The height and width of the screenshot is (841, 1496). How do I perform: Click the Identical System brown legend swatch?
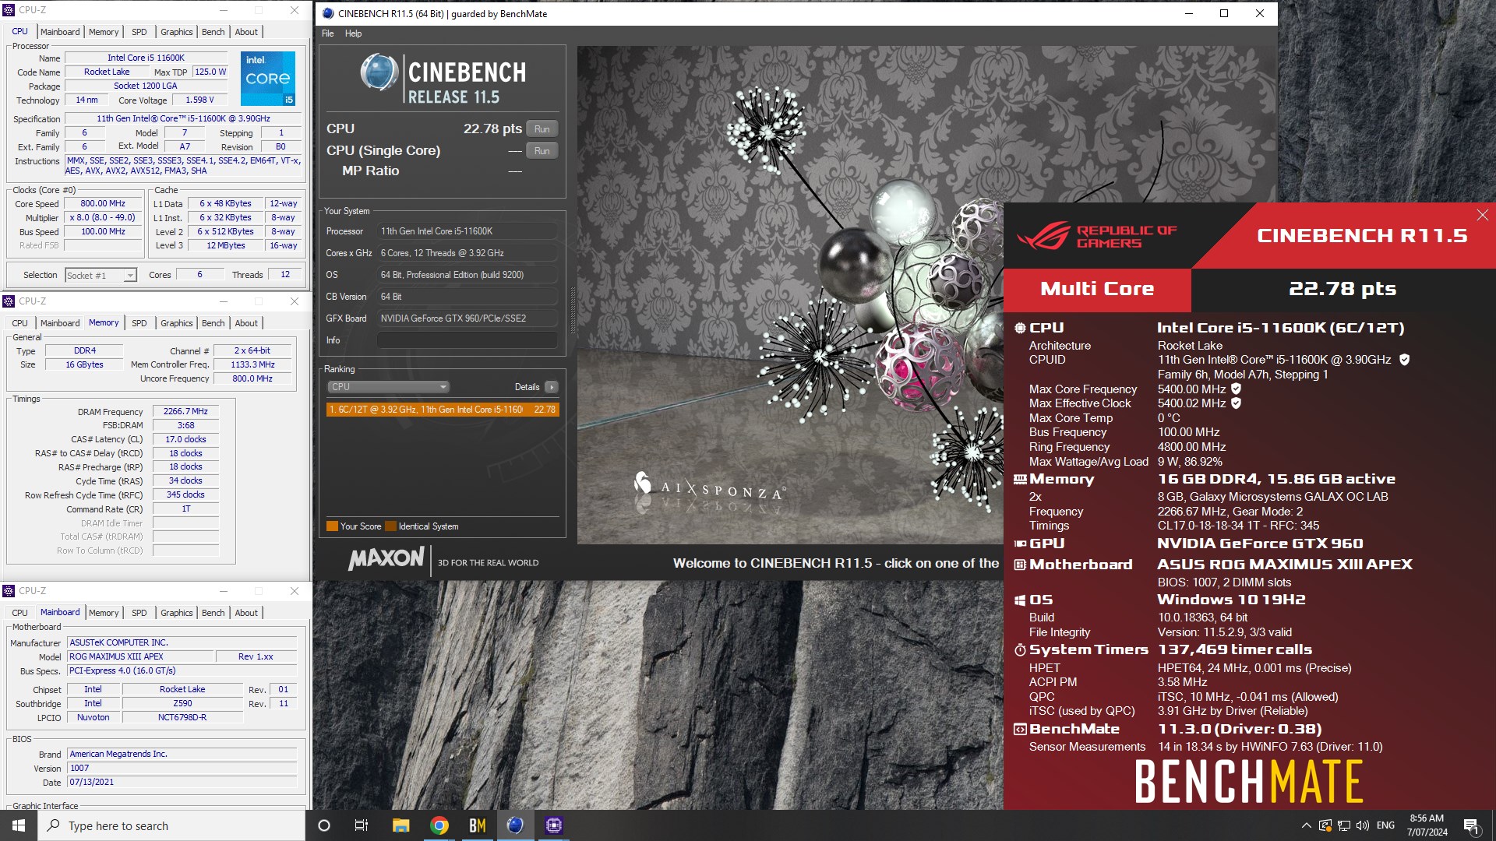tap(390, 526)
